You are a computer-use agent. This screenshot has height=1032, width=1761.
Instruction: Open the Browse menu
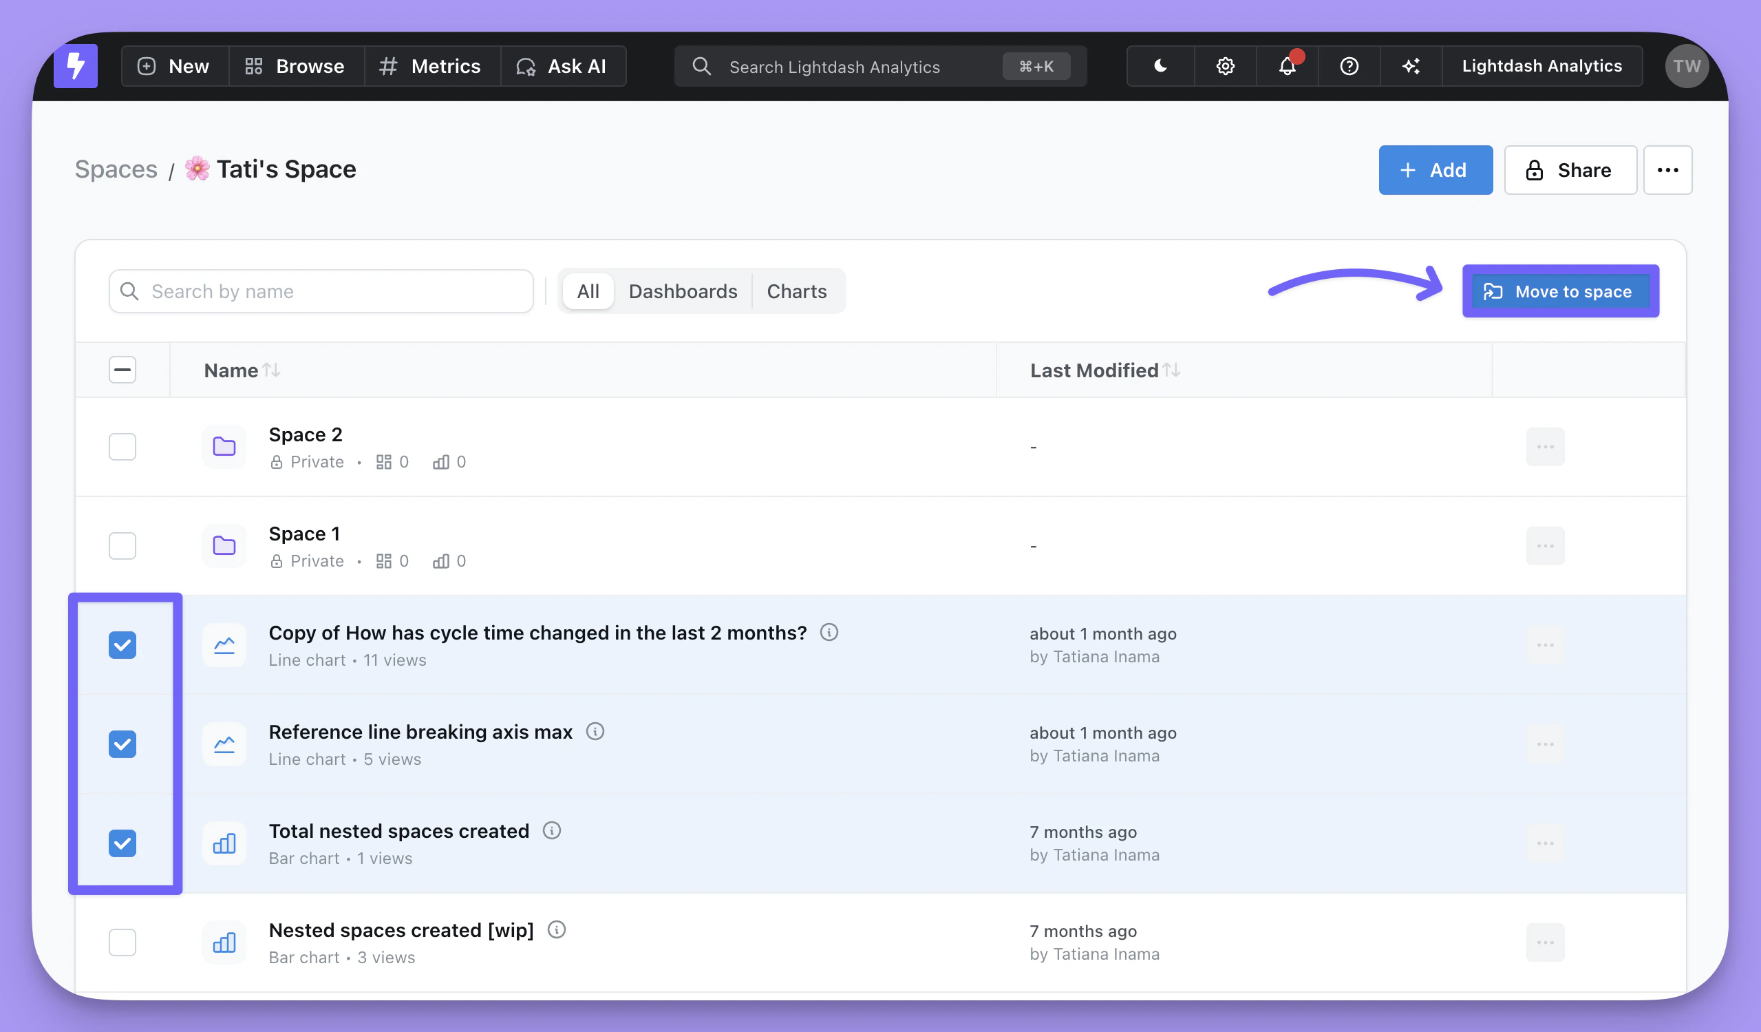295,66
